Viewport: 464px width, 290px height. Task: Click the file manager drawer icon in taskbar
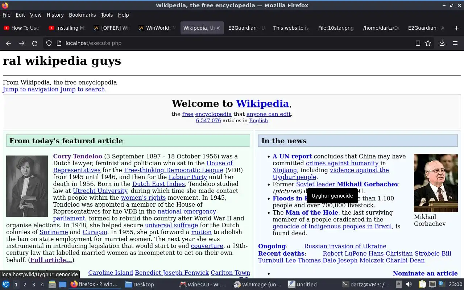[52, 285]
